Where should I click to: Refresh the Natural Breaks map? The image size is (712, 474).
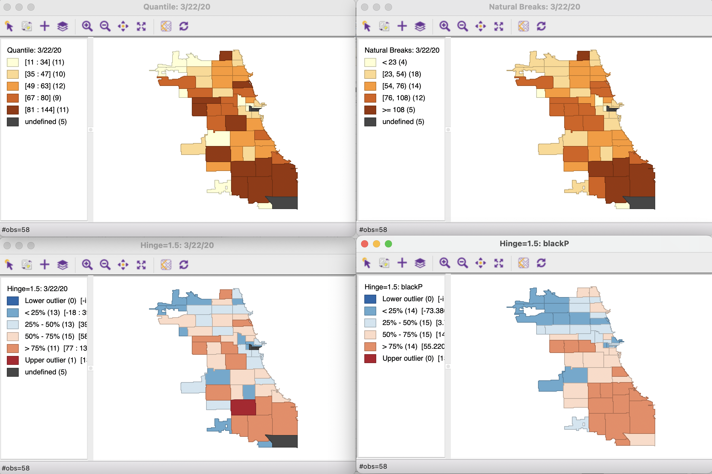pyautogui.click(x=541, y=26)
